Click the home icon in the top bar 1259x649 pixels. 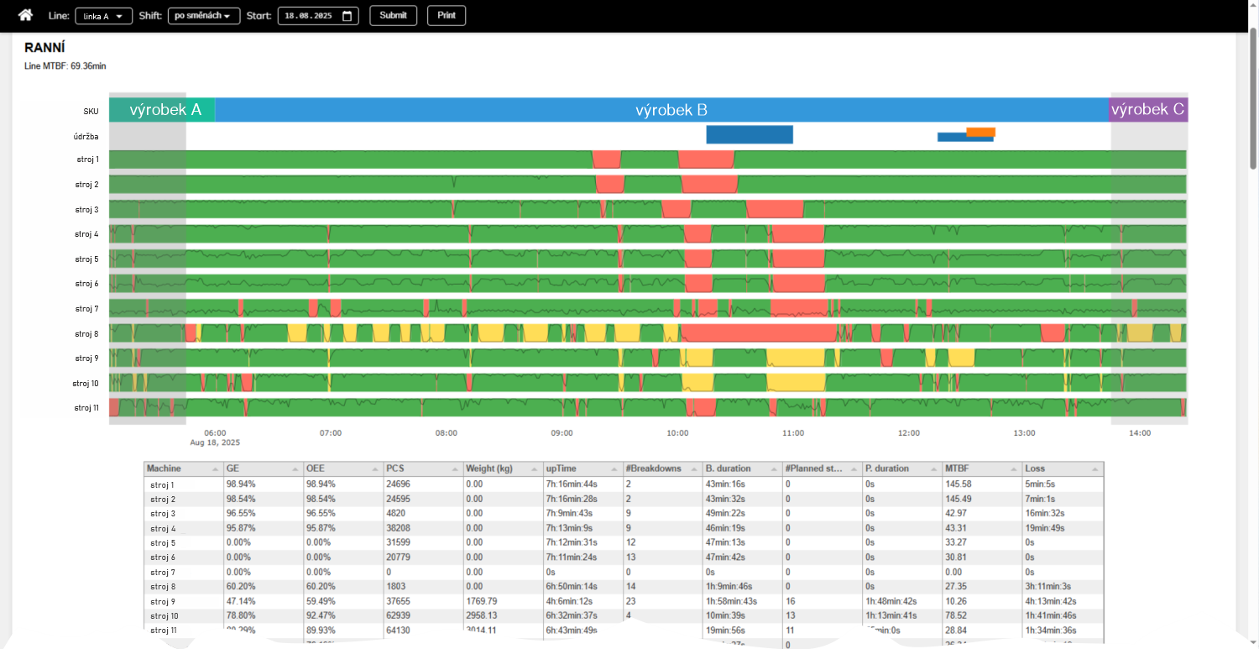click(26, 15)
